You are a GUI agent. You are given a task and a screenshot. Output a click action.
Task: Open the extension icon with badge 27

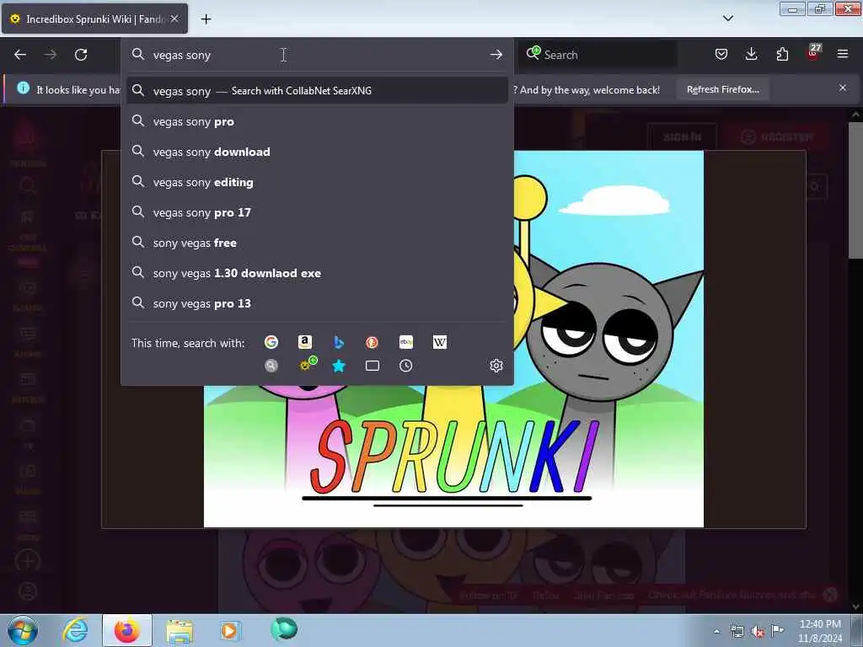(813, 53)
